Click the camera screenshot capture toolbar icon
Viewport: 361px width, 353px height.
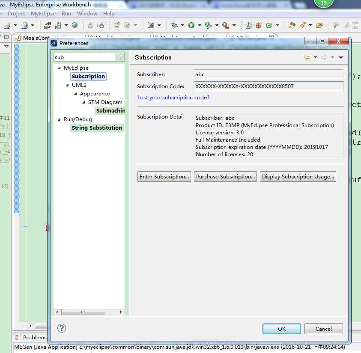click(x=151, y=25)
